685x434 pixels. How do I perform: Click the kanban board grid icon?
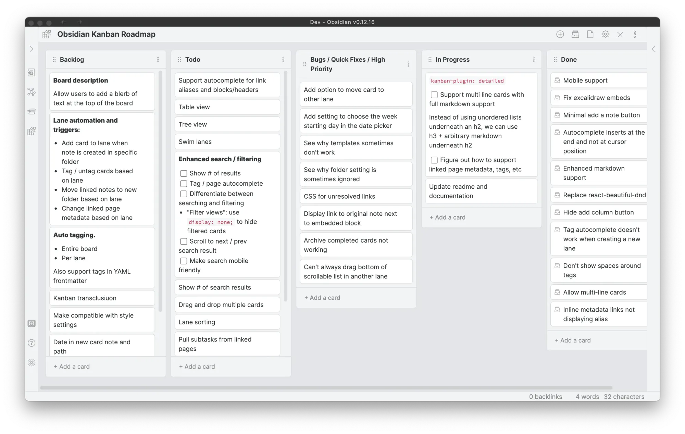pyautogui.click(x=47, y=34)
